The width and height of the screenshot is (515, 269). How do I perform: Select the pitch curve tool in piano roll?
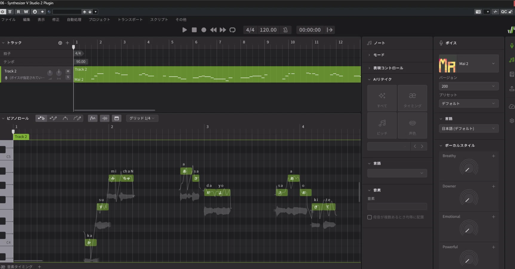(x=65, y=118)
